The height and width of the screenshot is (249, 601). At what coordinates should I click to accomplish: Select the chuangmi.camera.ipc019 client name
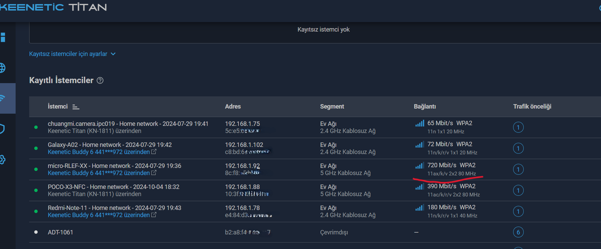[x=128, y=124]
